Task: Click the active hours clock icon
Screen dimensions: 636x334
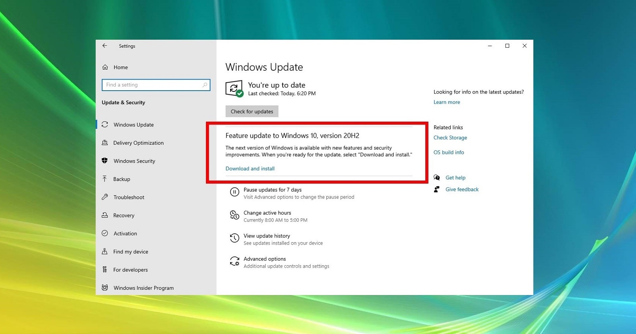Action: [235, 216]
